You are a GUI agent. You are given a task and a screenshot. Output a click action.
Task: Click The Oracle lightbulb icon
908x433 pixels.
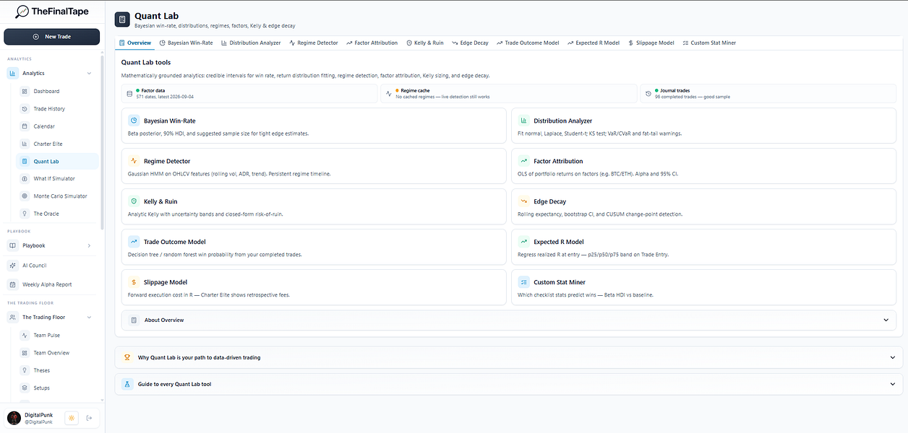[25, 214]
